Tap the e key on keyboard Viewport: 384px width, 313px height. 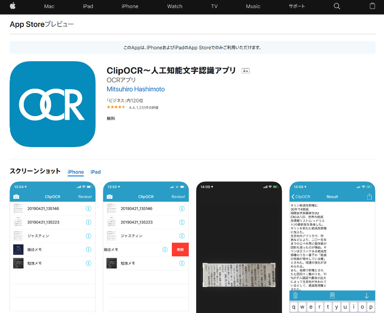(311, 307)
